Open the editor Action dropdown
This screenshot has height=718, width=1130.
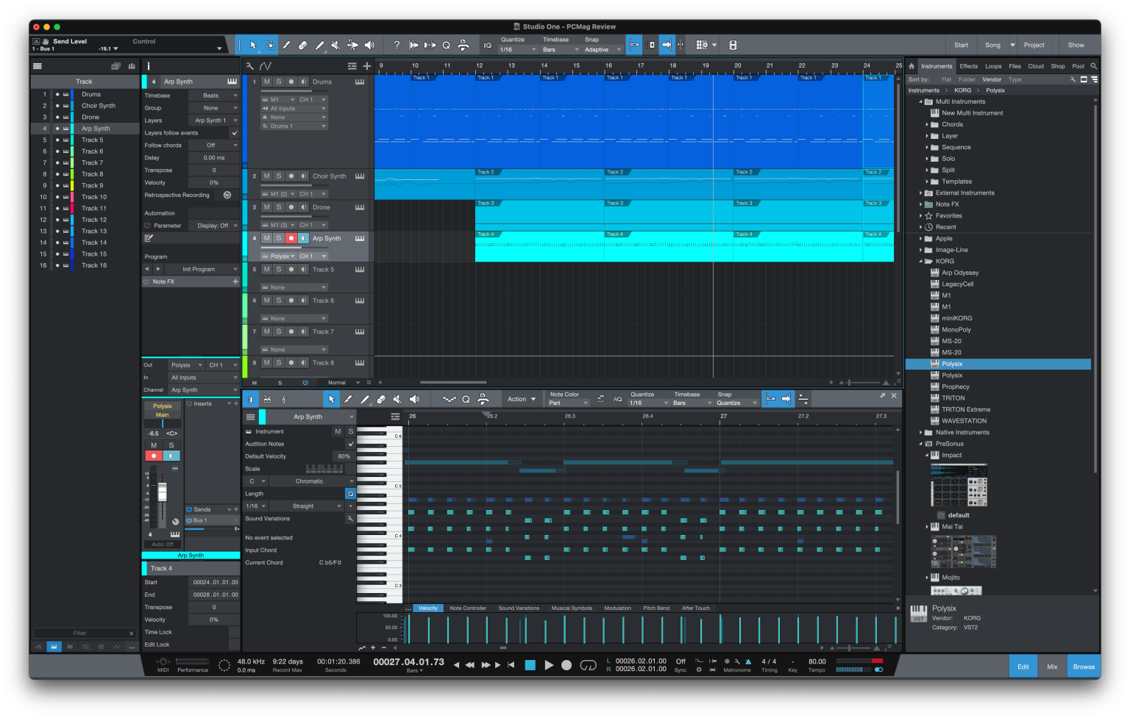pos(521,399)
